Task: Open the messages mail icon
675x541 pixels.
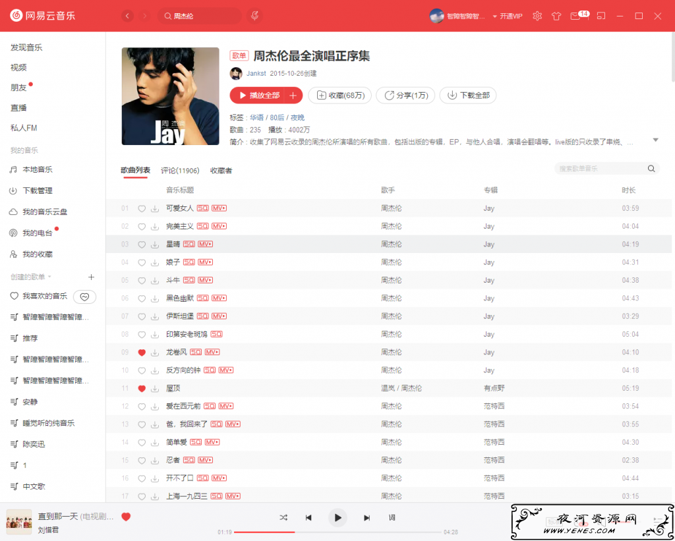Action: (x=575, y=16)
